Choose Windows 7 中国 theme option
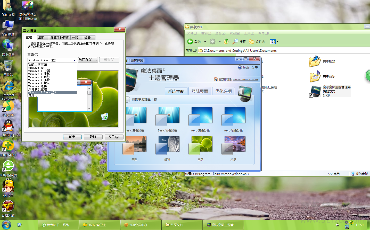 [52, 71]
